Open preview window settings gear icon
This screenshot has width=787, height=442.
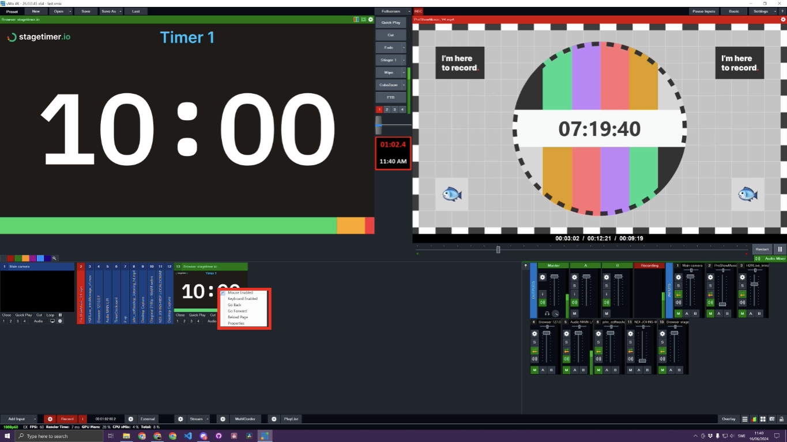click(x=371, y=20)
